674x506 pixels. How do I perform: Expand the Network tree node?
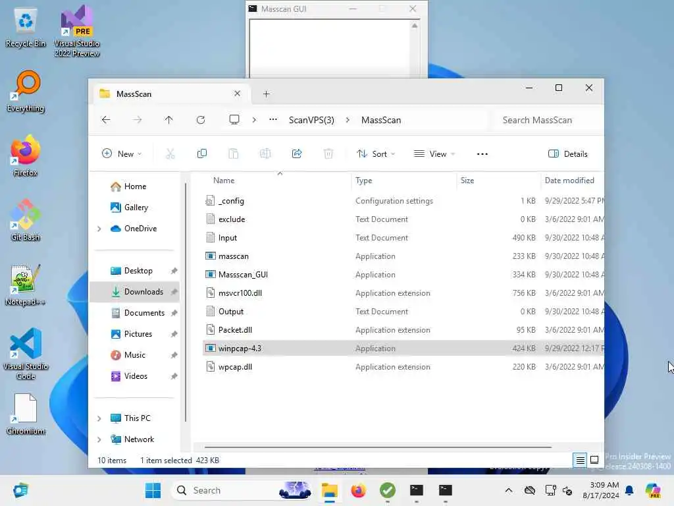[99, 439]
